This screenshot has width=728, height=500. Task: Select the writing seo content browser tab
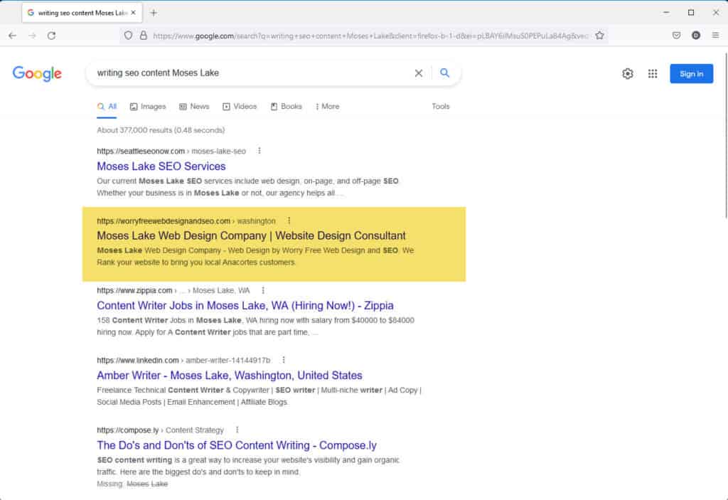(x=82, y=13)
